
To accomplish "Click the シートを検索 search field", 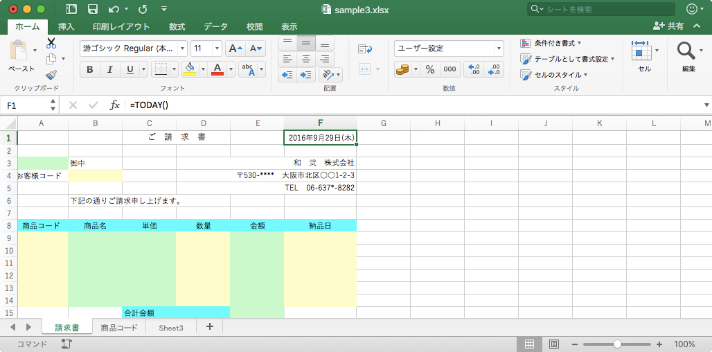I will [600, 9].
